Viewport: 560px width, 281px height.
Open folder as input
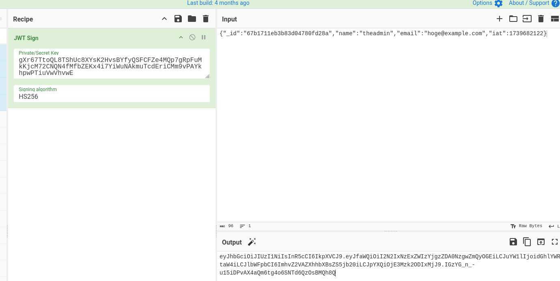pyautogui.click(x=513, y=19)
